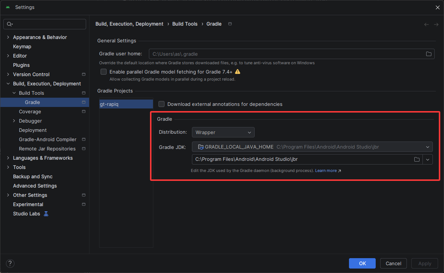
Task: Click project marker icon next to Version Control
Action: (x=84, y=74)
